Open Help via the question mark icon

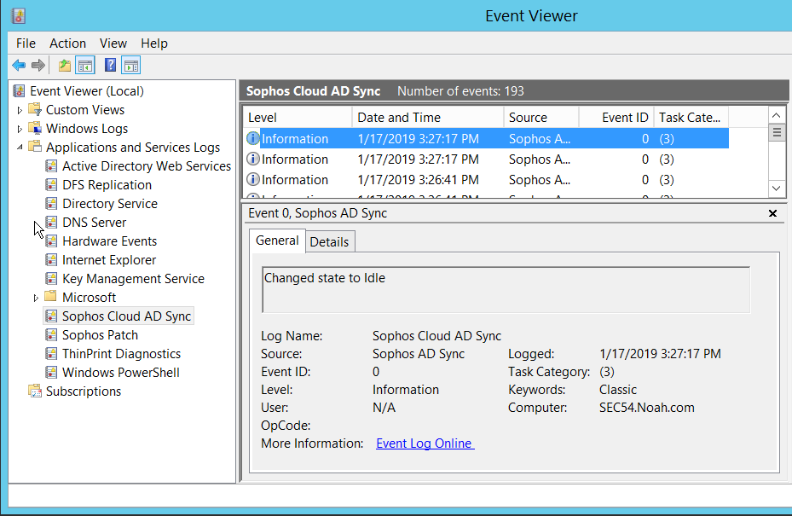[110, 66]
